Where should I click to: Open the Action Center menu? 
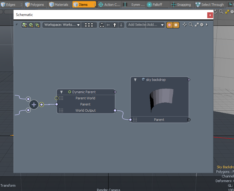click(x=109, y=5)
